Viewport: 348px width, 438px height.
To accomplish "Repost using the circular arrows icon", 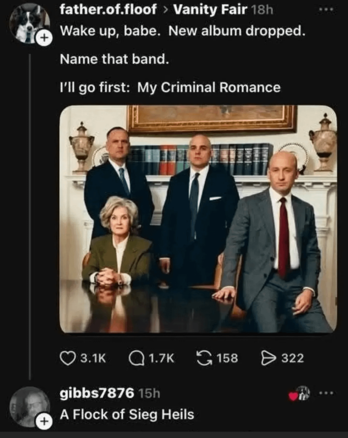I will click(x=204, y=358).
